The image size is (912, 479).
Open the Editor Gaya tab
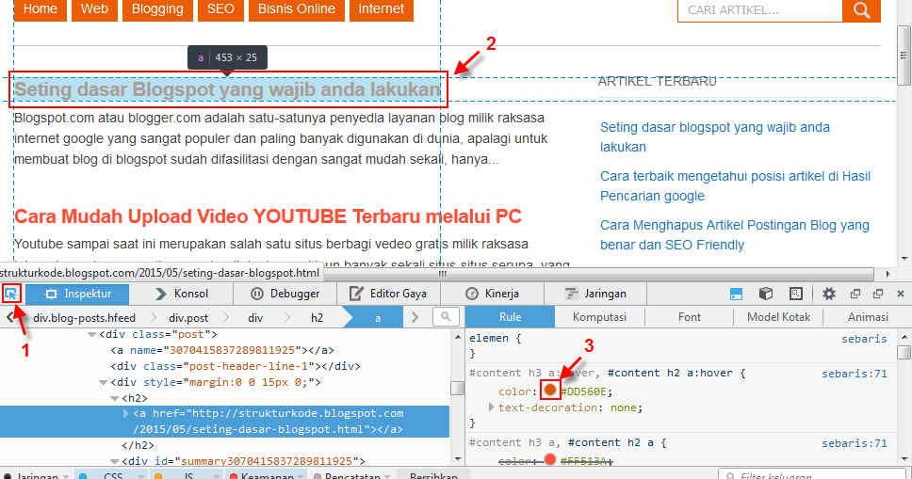[388, 295]
